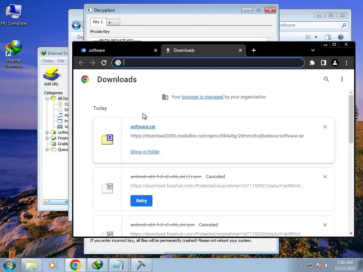Click IDM horizontal scrollbar left arrow
The height and width of the screenshot is (272, 363).
pos(46,202)
